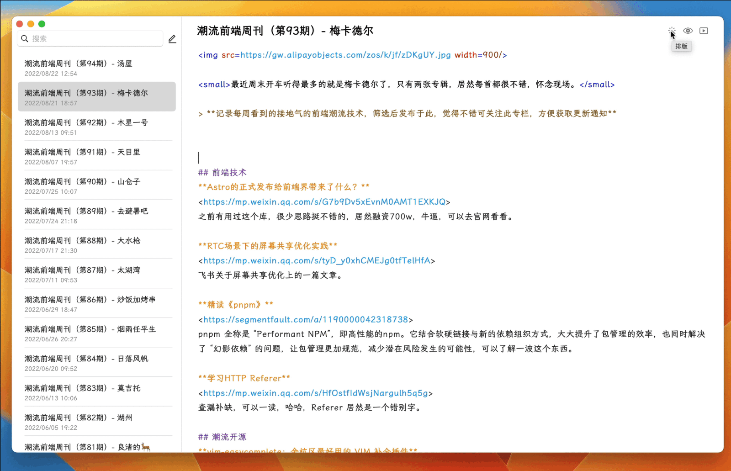Select note 潮流前端周刊（第88期）- 大水枪
Screen dimensions: 731x471
coord(97,244)
